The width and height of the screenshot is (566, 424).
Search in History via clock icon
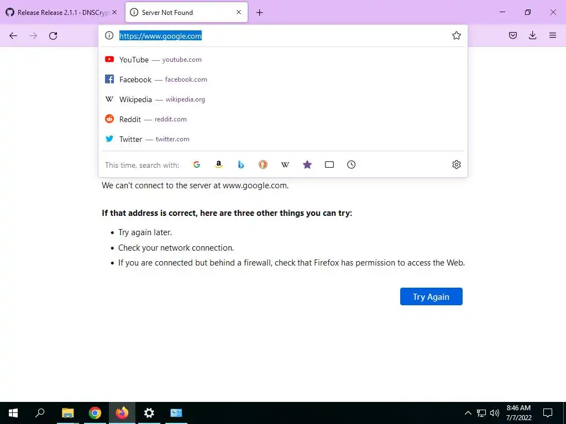(351, 165)
